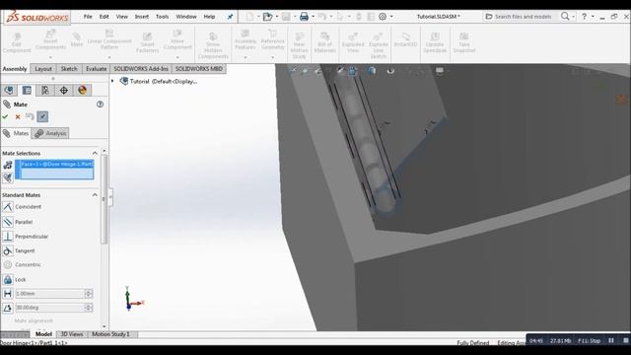The image size is (631, 355).
Task: Open the Help menu
Action: click(209, 17)
